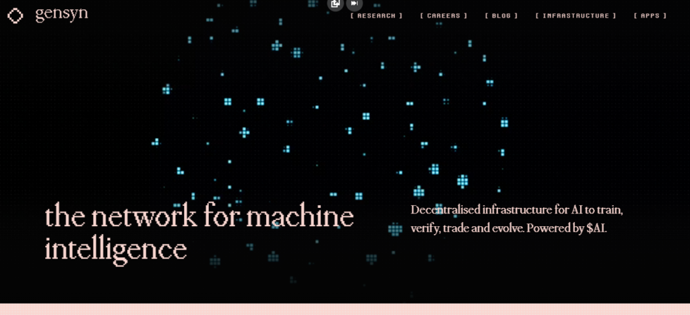Click the "Decentralised infrastructure for AI" tagline

pyautogui.click(x=517, y=219)
